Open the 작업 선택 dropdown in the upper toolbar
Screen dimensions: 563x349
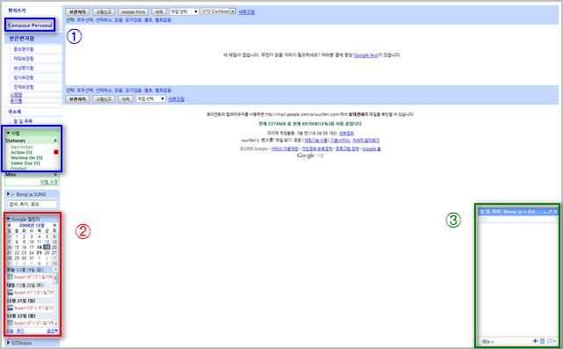tap(184, 11)
